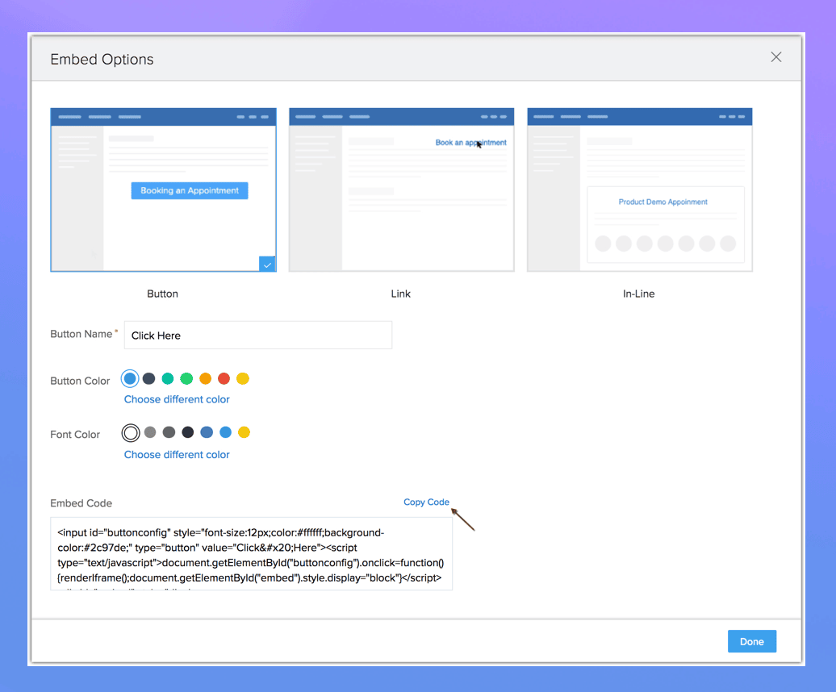Change Button Color to red
The image size is (836, 692).
(224, 378)
